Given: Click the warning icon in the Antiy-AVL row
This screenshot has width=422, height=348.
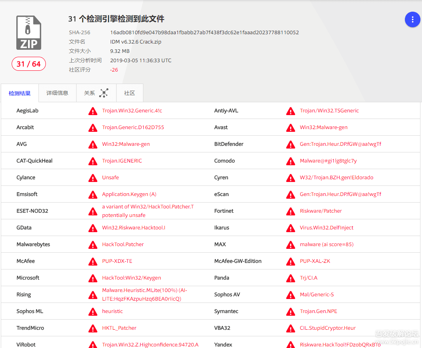Looking at the screenshot, I should (x=291, y=111).
